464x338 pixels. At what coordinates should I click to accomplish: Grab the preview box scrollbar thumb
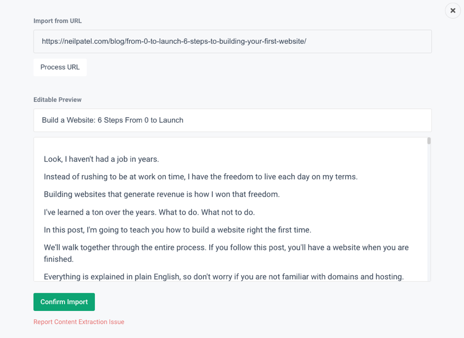click(429, 141)
